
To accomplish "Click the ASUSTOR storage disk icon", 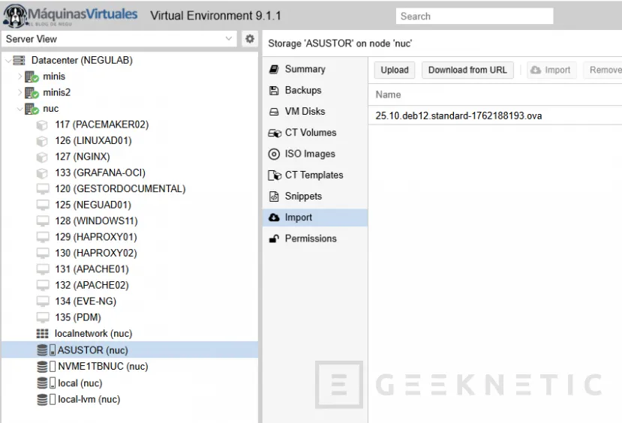I will [42, 350].
